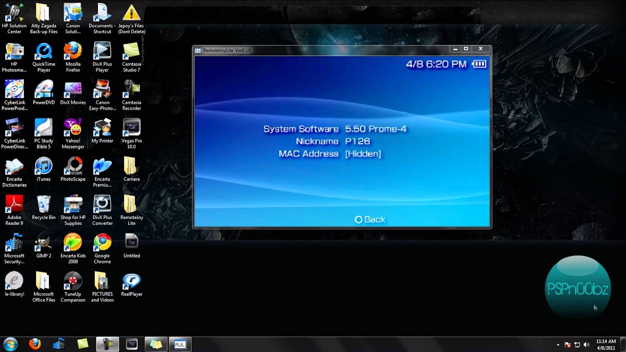Image resolution: width=626 pixels, height=352 pixels.
Task: Open CyberLink PowerProducer desktop icon
Action: [14, 96]
